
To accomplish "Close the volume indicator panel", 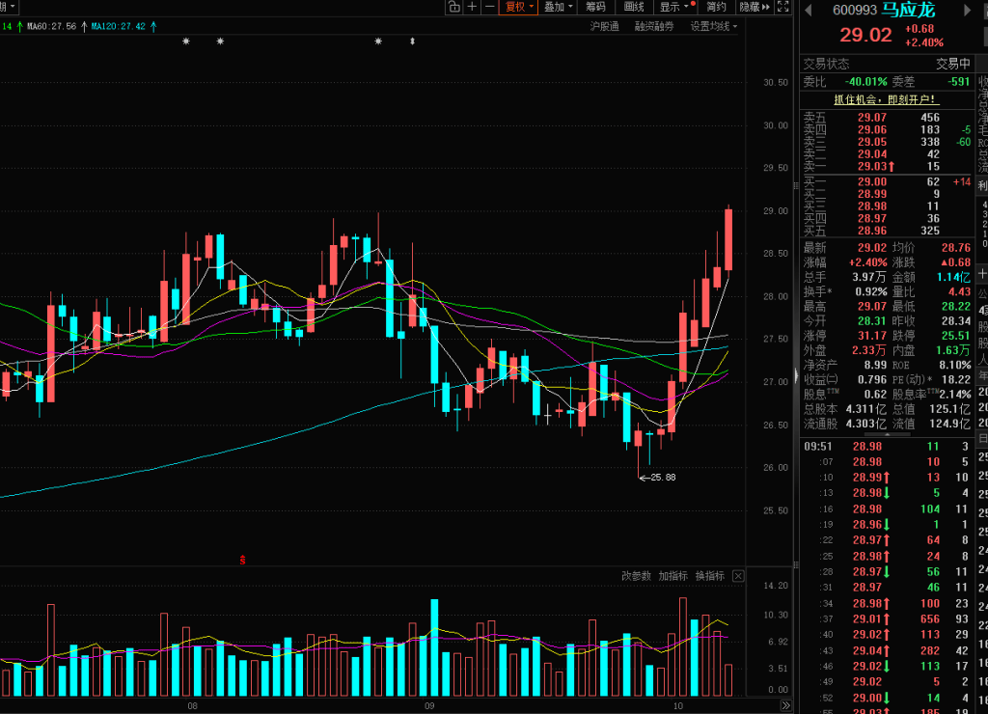I will (738, 576).
